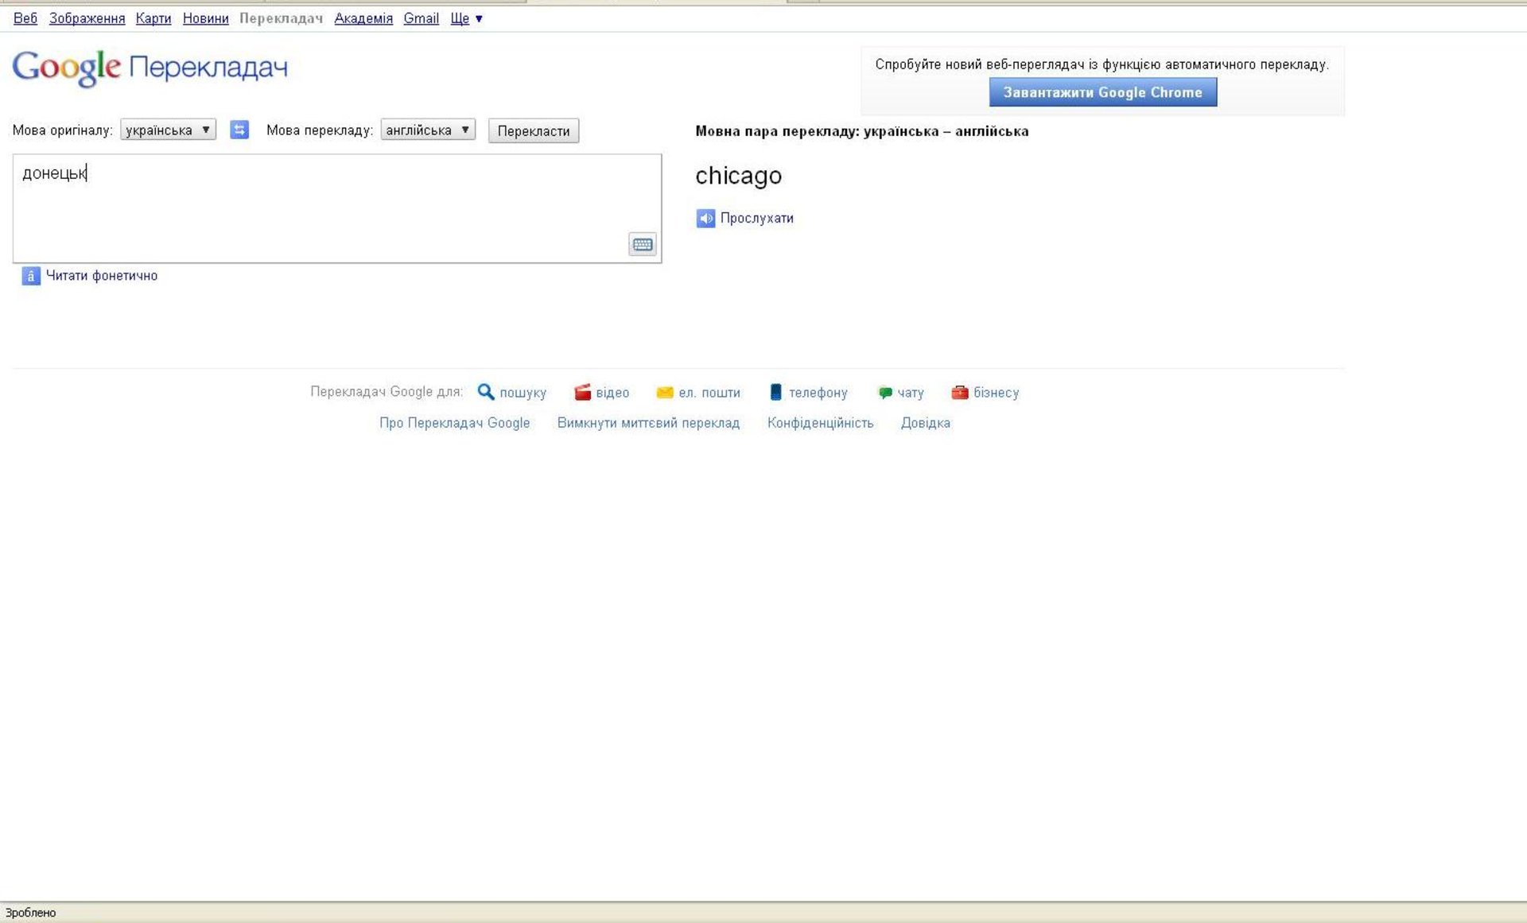Image resolution: width=1527 pixels, height=923 pixels.
Task: Click the swap languages arrows icon
Action: click(x=239, y=130)
